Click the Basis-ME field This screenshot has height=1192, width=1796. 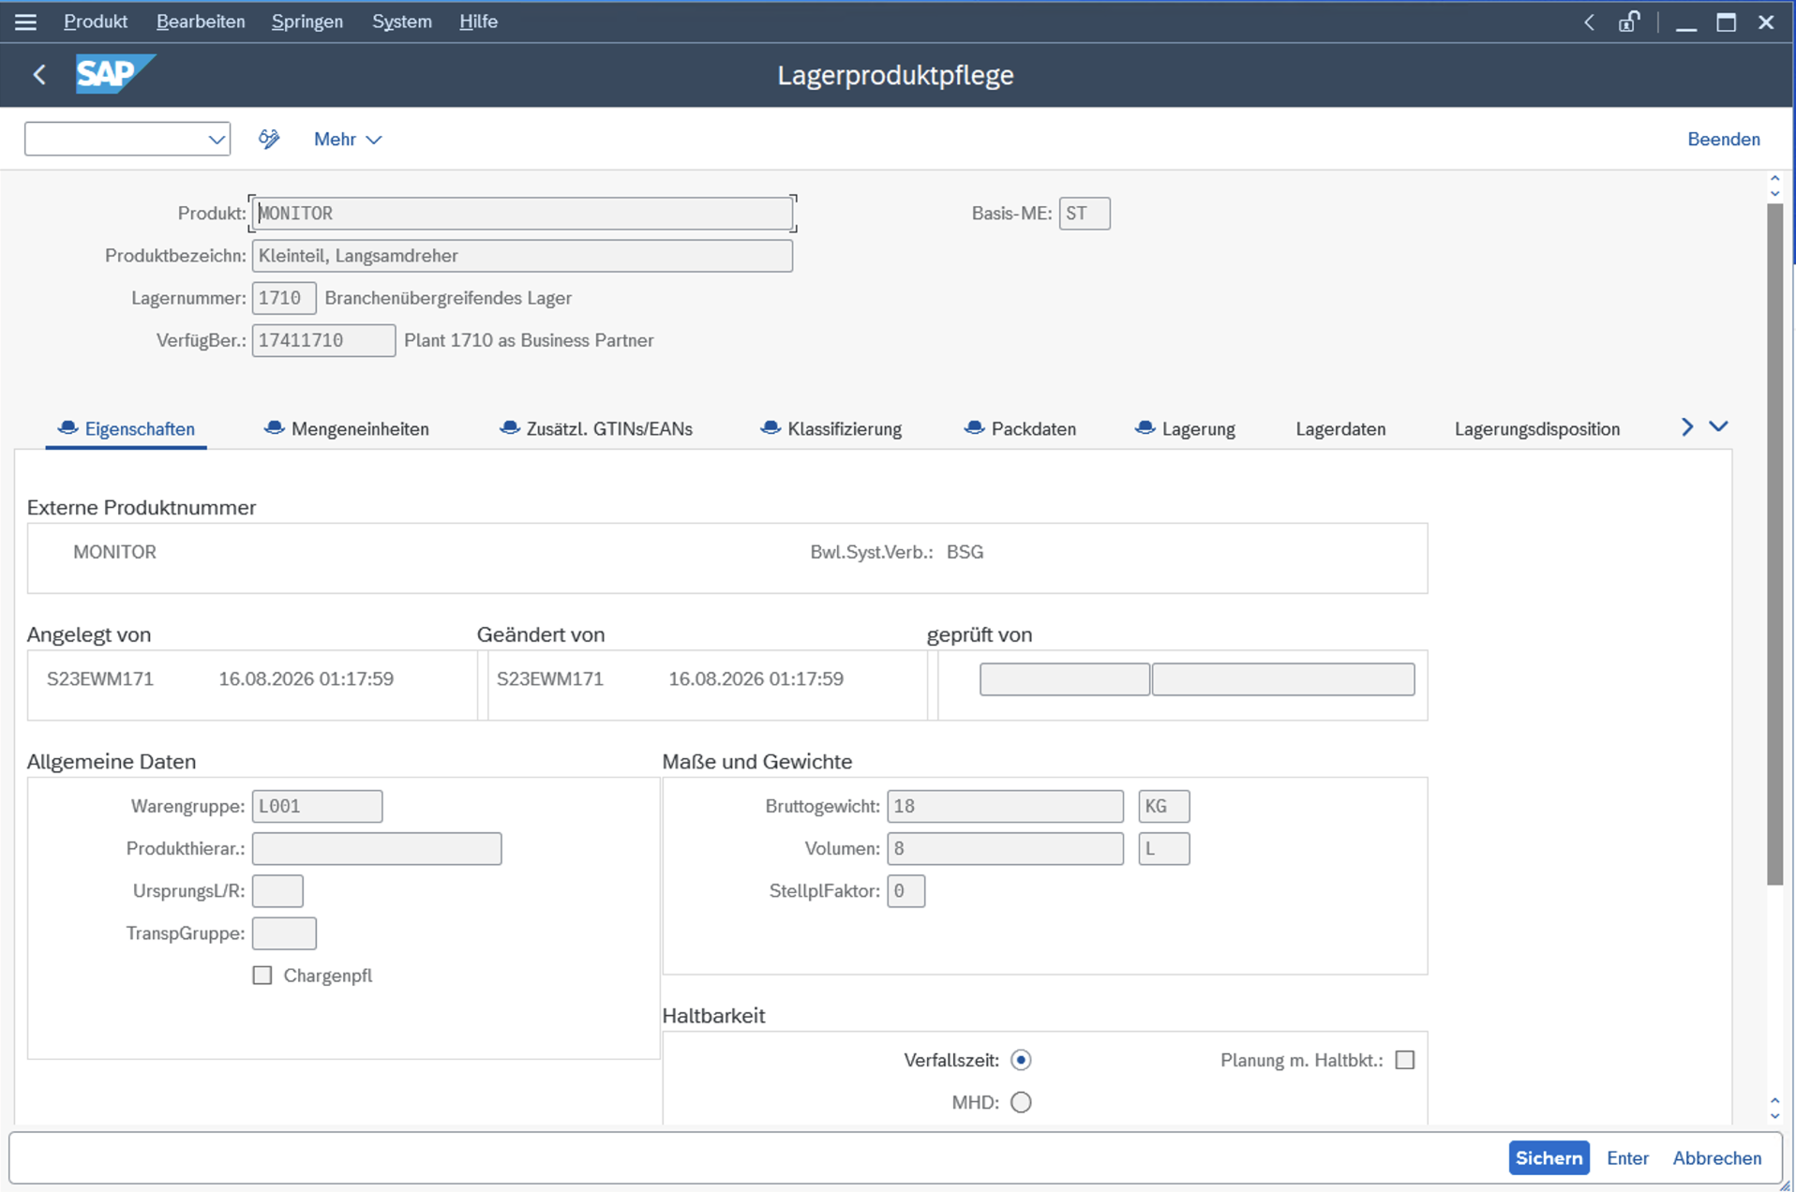1085,214
